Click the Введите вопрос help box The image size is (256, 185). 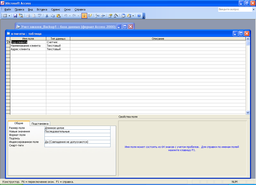pos(235,9)
